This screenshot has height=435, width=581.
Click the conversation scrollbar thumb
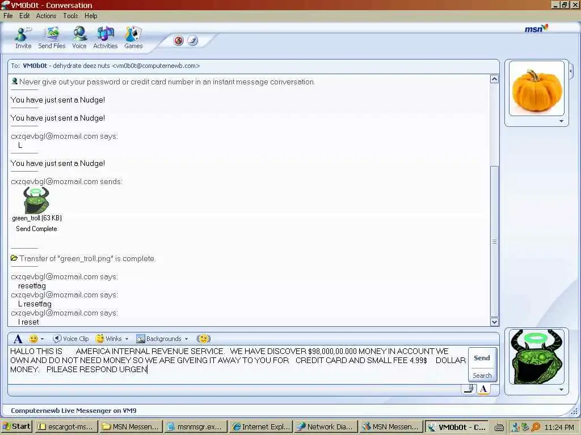click(494, 241)
